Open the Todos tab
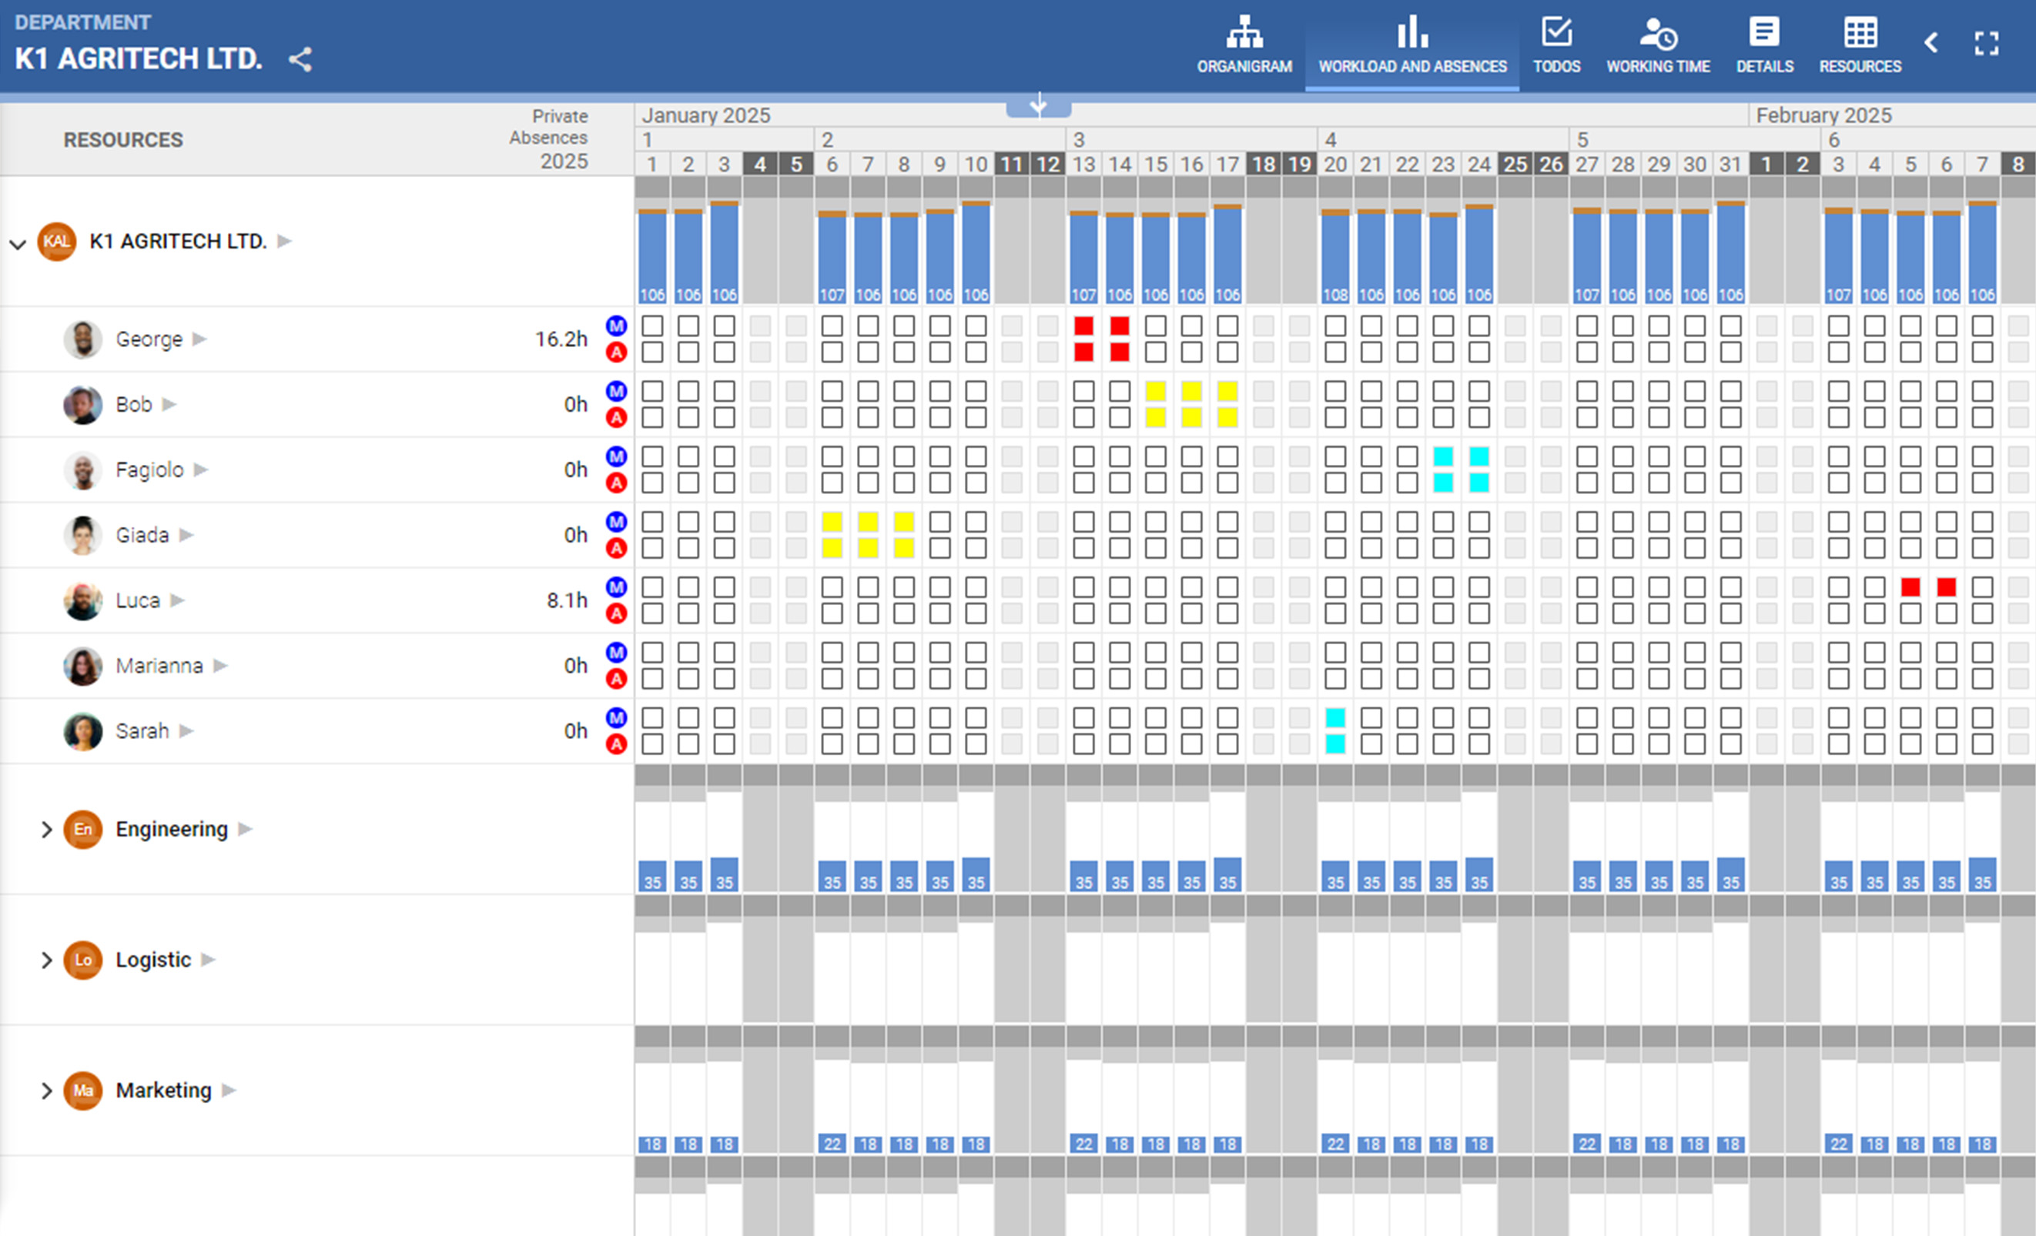Viewport: 2036px width, 1236px height. point(1556,45)
